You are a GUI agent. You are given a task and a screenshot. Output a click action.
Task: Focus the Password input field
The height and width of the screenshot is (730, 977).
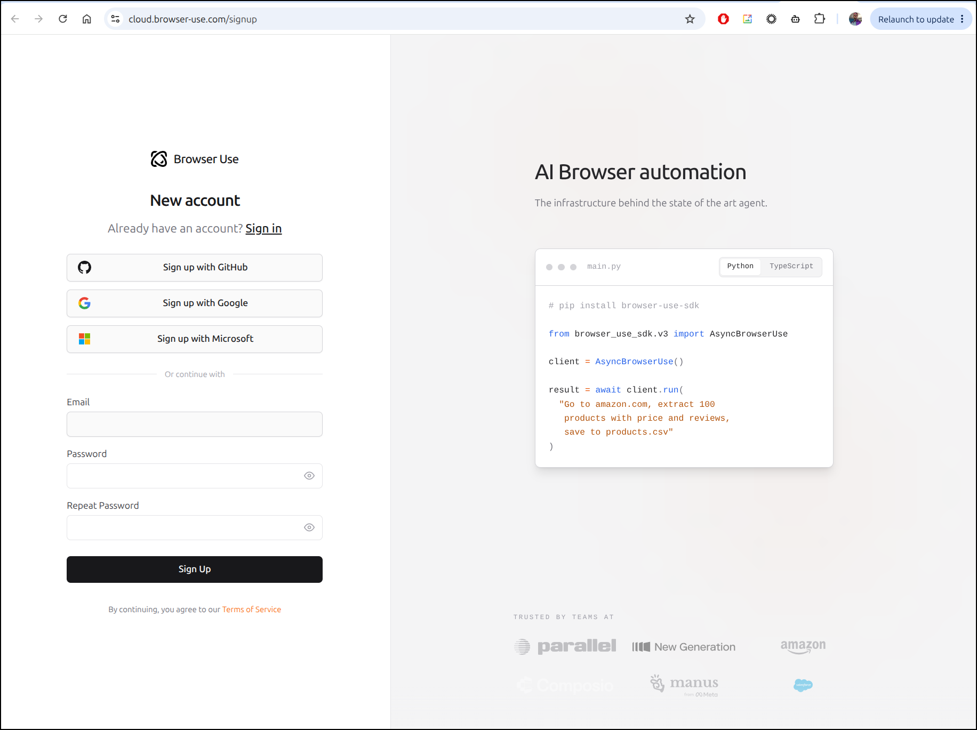click(195, 476)
